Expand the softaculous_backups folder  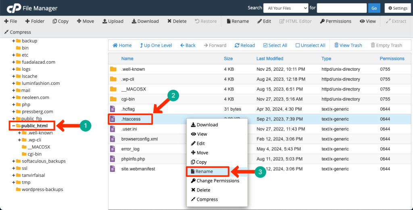13,161
